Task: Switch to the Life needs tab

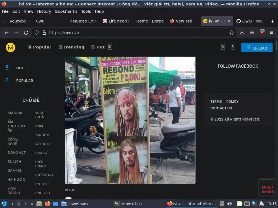Action: pos(117,21)
